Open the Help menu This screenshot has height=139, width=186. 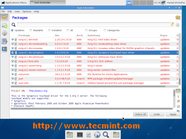point(36,11)
